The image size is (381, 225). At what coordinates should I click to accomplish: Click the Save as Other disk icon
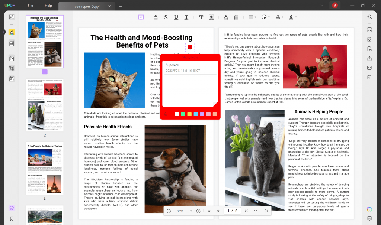pyautogui.click(x=369, y=77)
